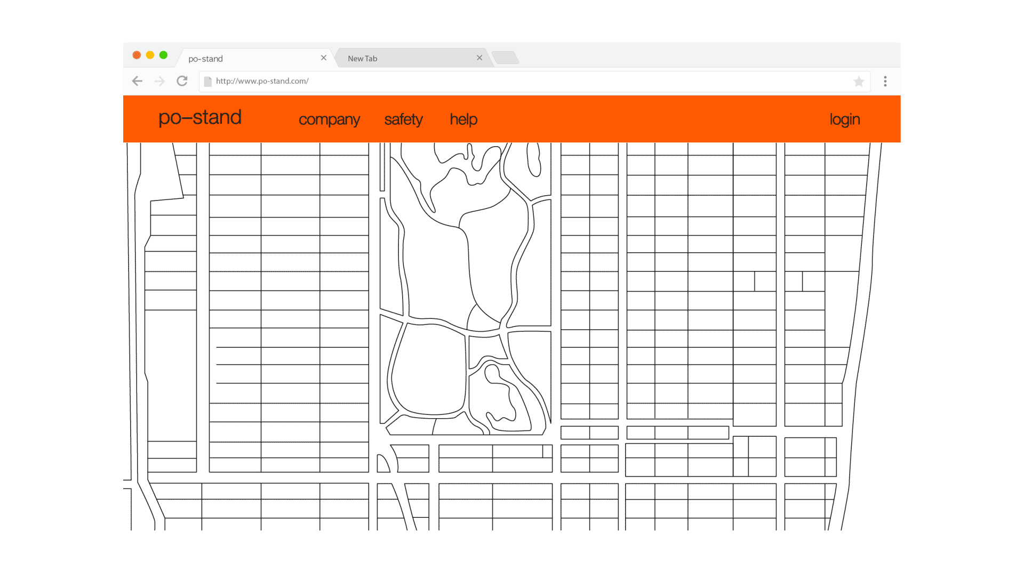Click the red window close button
Image resolution: width=1024 pixels, height=576 pixels.
pos(137,55)
